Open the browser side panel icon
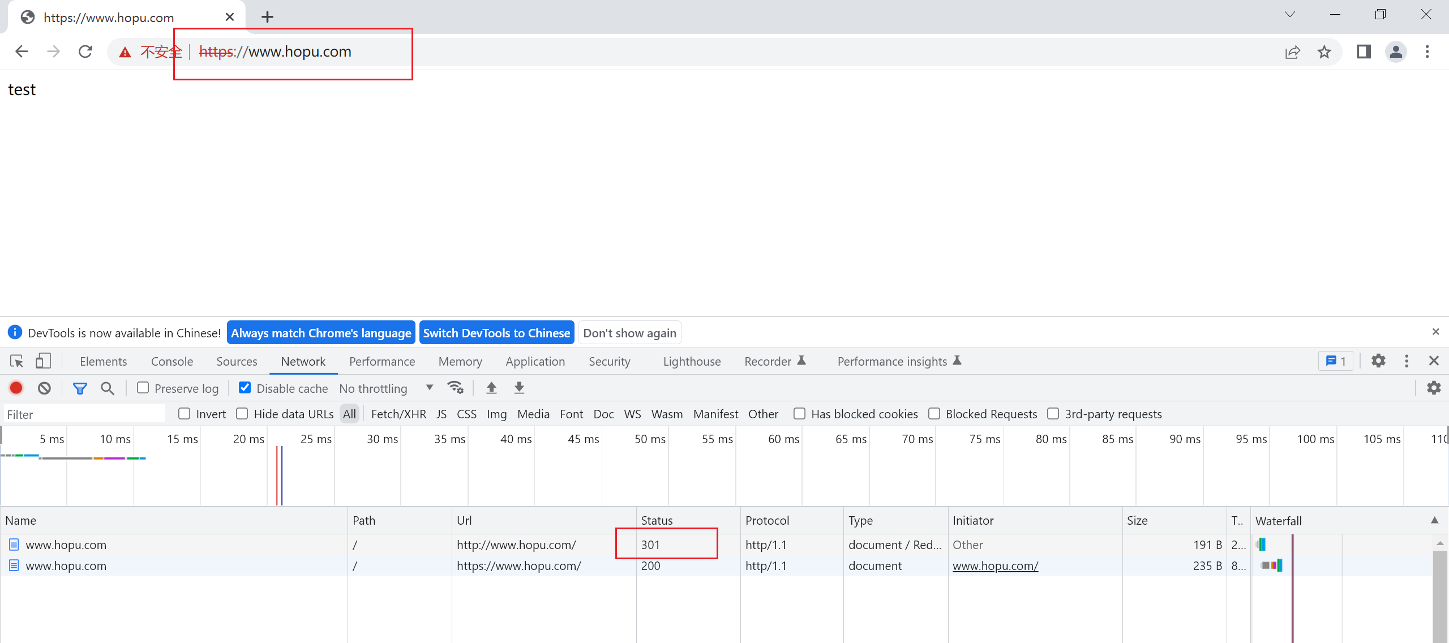The height and width of the screenshot is (643, 1449). pos(1364,52)
